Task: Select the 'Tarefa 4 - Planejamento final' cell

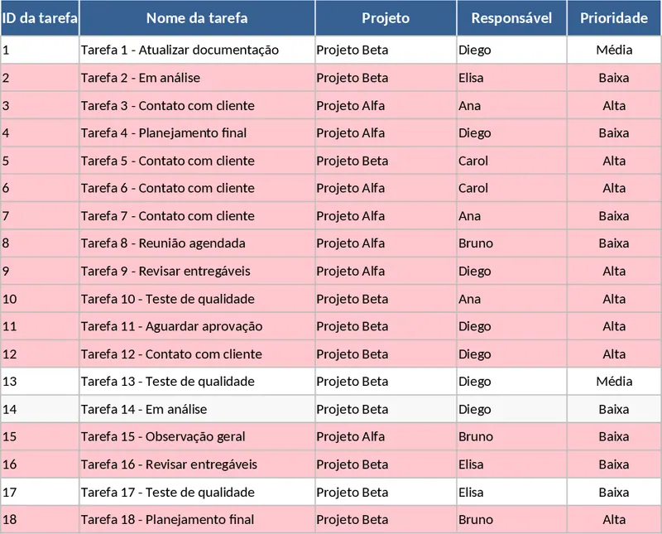Action: click(x=197, y=132)
